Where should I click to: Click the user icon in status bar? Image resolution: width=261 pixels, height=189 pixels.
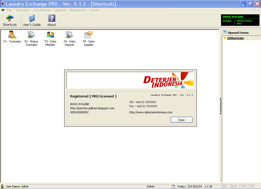point(2,186)
